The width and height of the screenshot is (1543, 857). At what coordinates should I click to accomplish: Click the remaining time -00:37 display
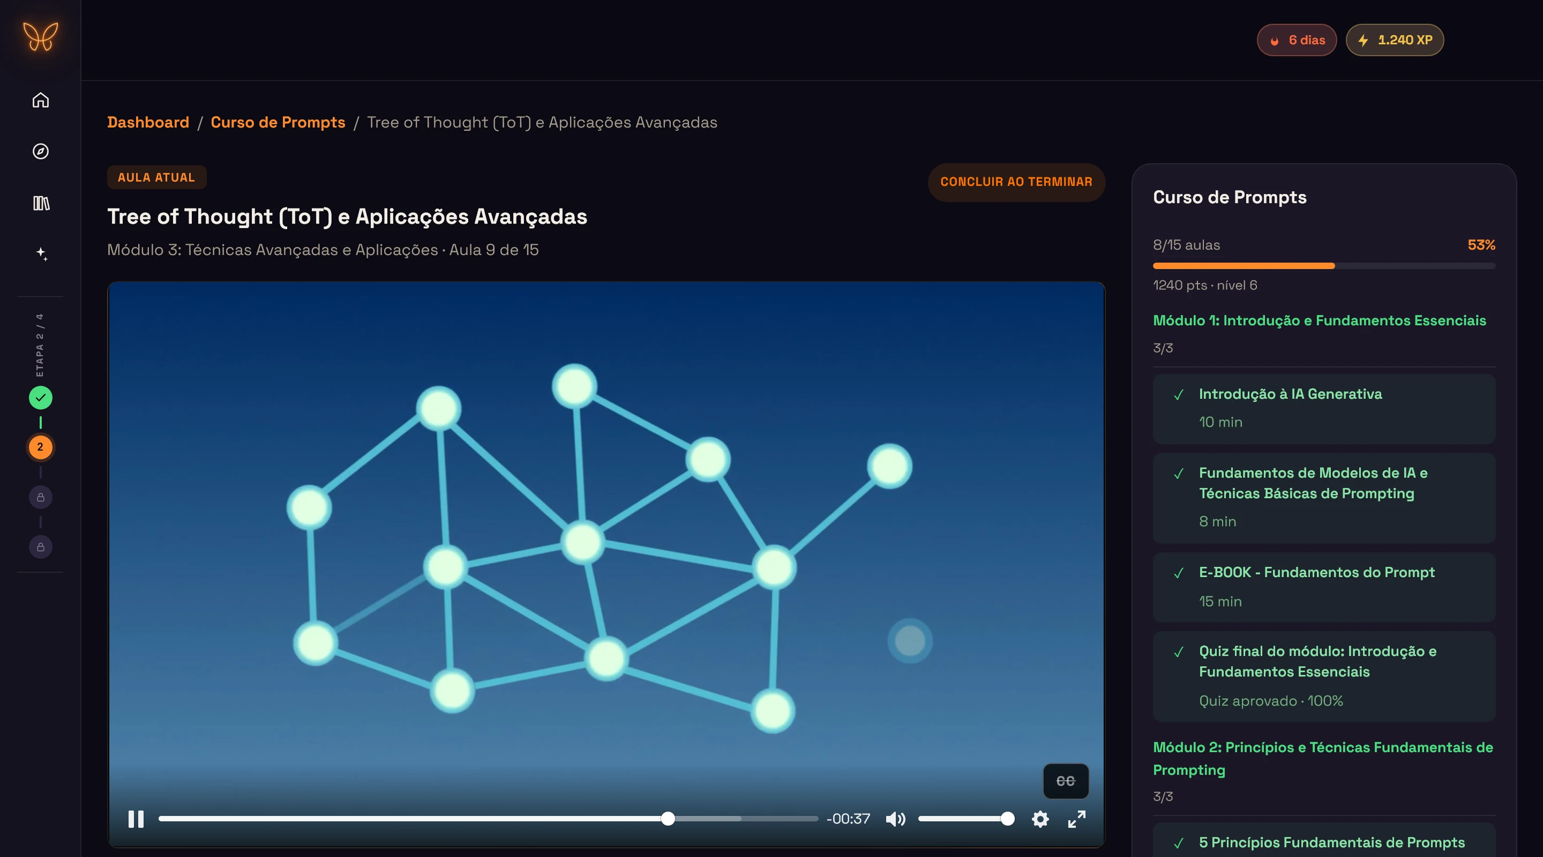pos(848,818)
